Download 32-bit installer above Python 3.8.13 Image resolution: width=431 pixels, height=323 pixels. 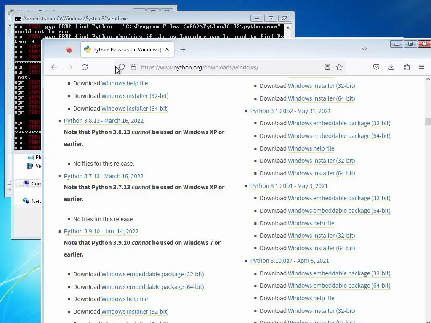135,96
